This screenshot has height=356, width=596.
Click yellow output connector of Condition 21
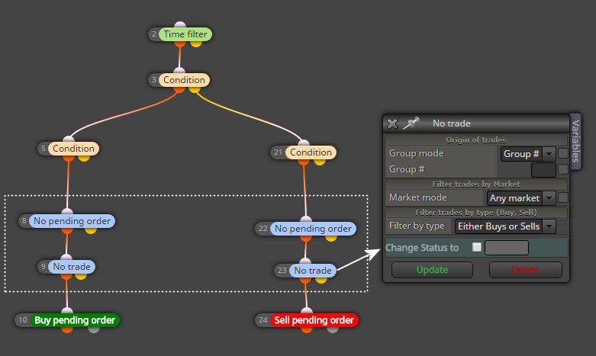(x=320, y=162)
